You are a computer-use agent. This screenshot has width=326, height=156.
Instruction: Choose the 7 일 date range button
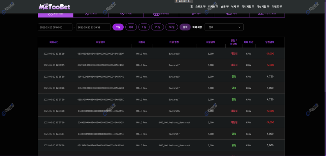pyautogui.click(x=144, y=27)
